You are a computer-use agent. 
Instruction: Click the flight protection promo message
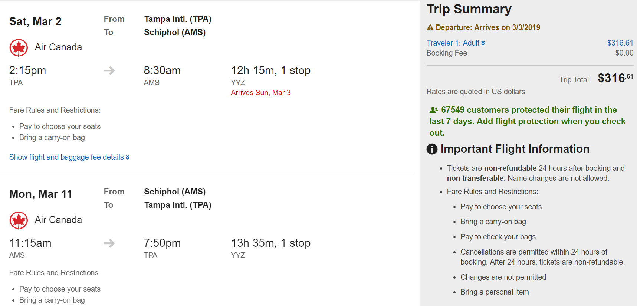527,121
